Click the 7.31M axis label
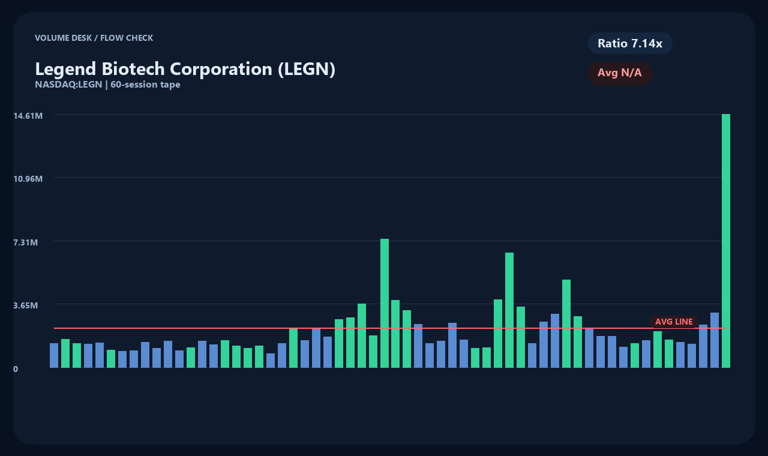This screenshot has width=768, height=456. pyautogui.click(x=26, y=242)
